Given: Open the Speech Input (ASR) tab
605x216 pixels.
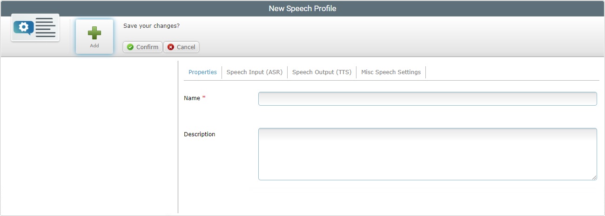Looking at the screenshot, I should (255, 72).
